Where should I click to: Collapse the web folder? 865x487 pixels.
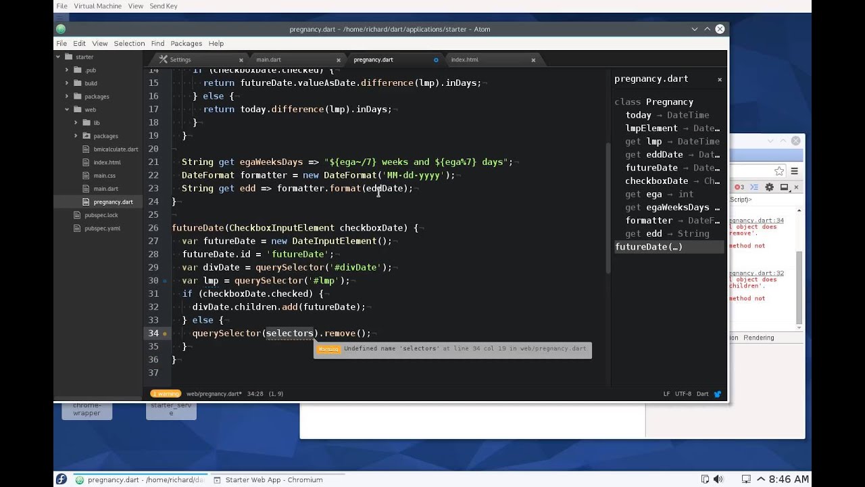67,110
